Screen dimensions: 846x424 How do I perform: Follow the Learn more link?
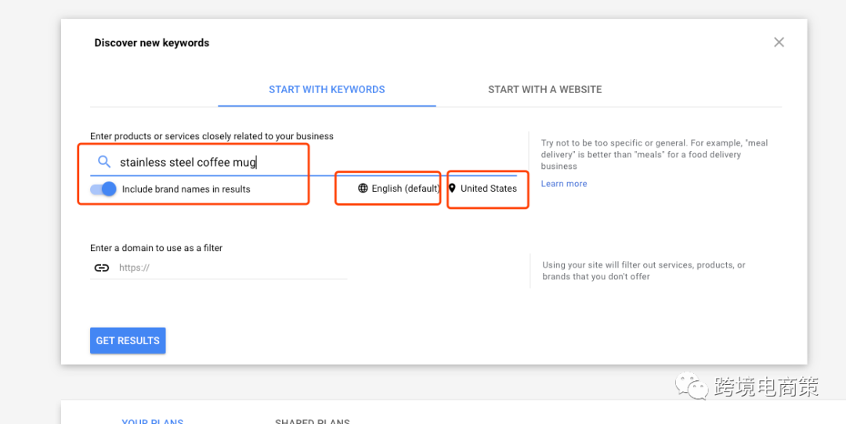click(563, 184)
